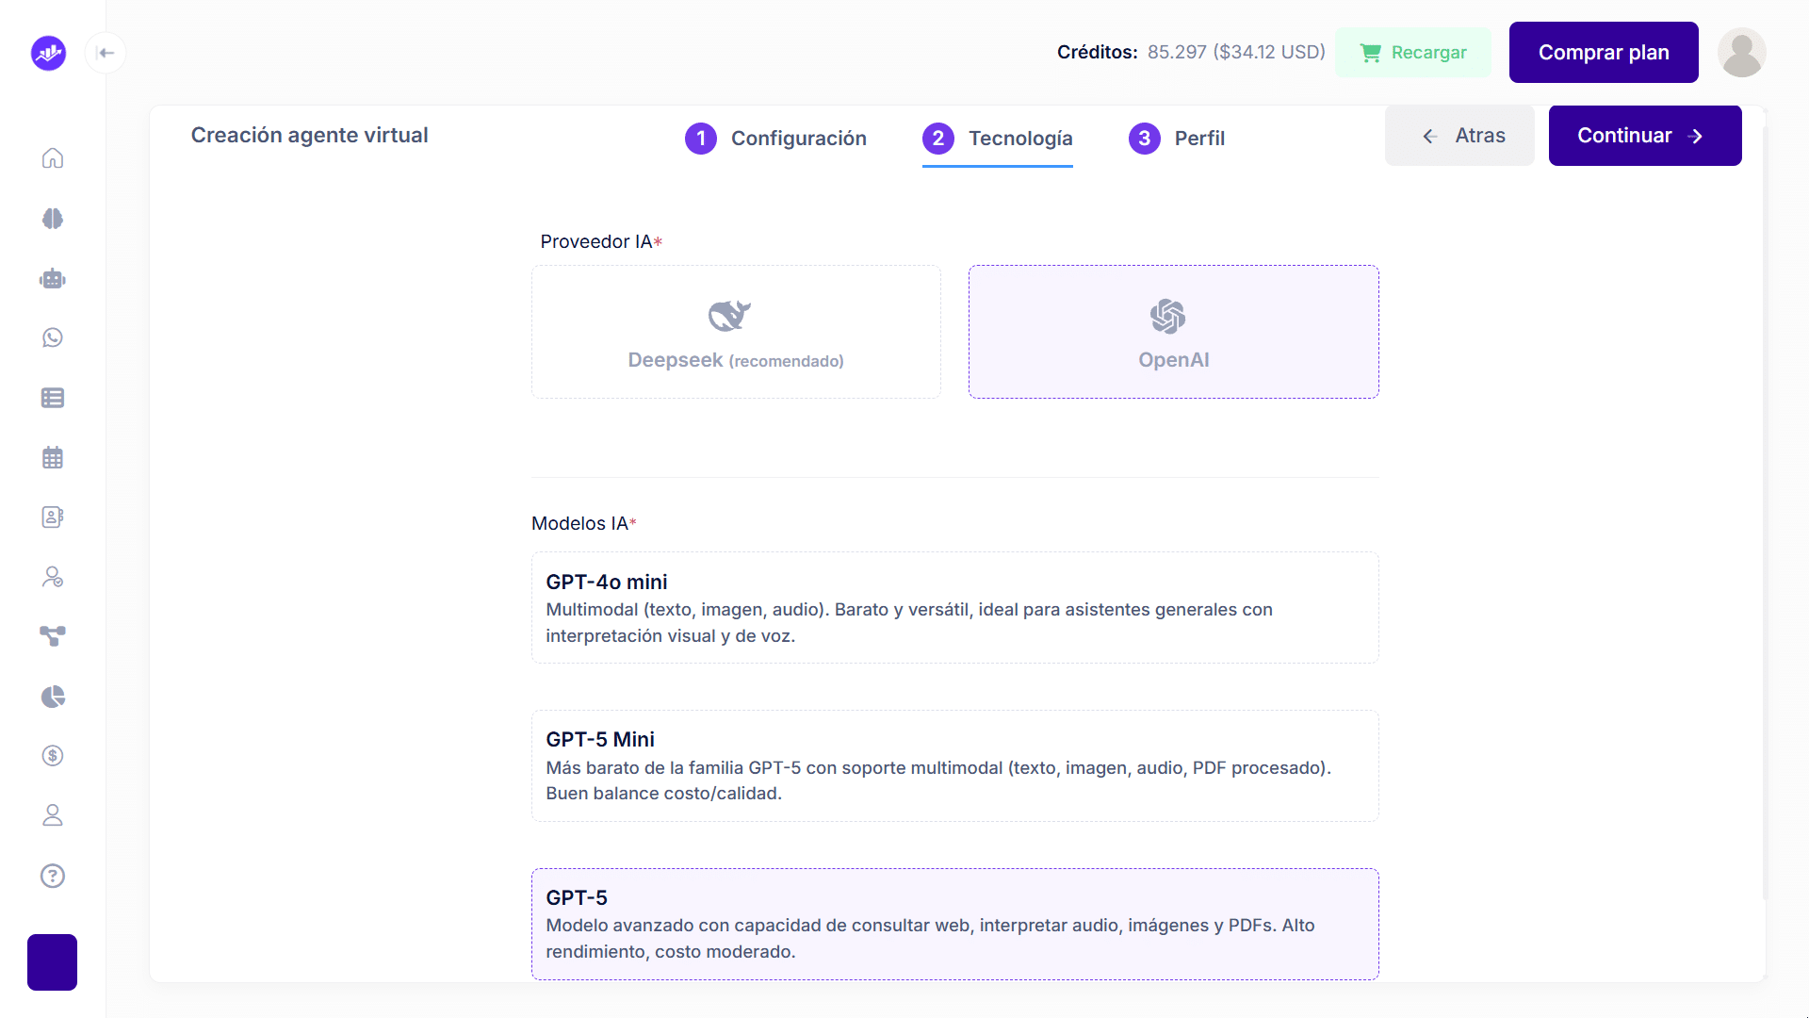
Task: Click the app logo icon
Action: 48,53
